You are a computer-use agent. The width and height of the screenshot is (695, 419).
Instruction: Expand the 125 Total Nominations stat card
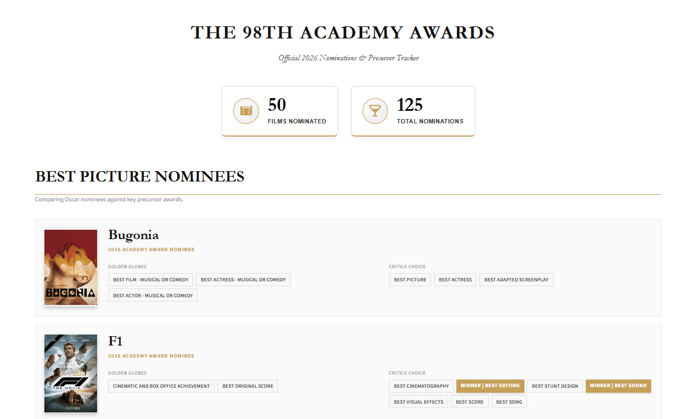coord(413,111)
